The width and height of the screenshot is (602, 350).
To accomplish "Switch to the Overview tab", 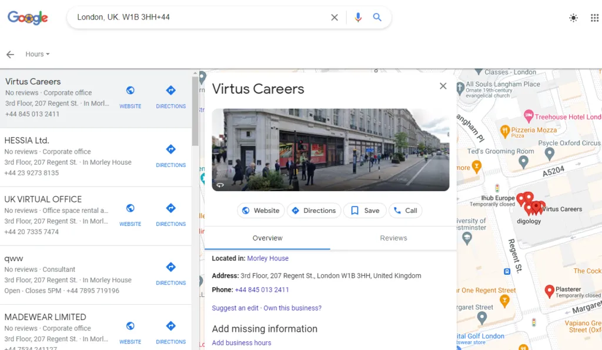I will [267, 238].
